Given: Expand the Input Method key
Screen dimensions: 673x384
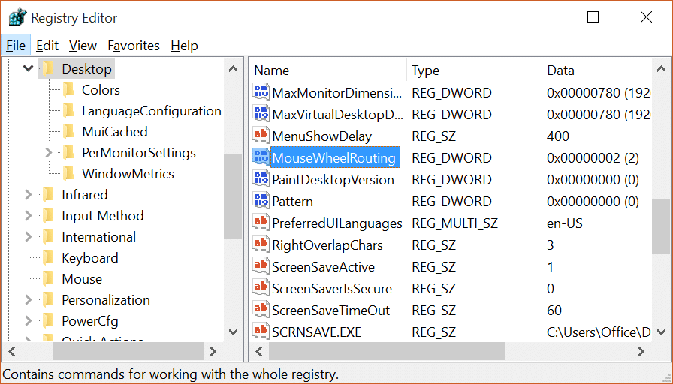Looking at the screenshot, I should click(29, 216).
